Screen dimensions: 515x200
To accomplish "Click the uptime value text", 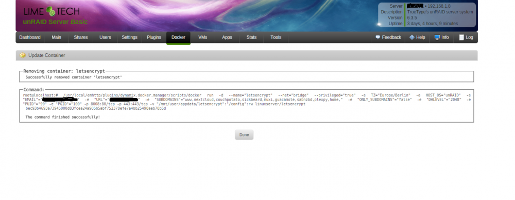I will coord(433,24).
